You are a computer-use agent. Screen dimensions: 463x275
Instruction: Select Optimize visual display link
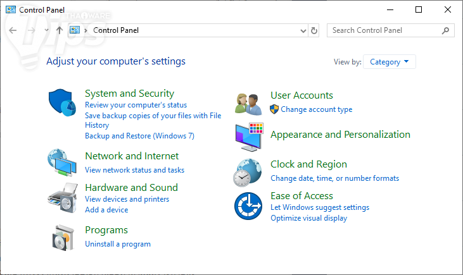tap(308, 218)
